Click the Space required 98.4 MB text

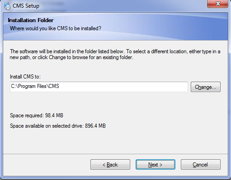tap(37, 115)
